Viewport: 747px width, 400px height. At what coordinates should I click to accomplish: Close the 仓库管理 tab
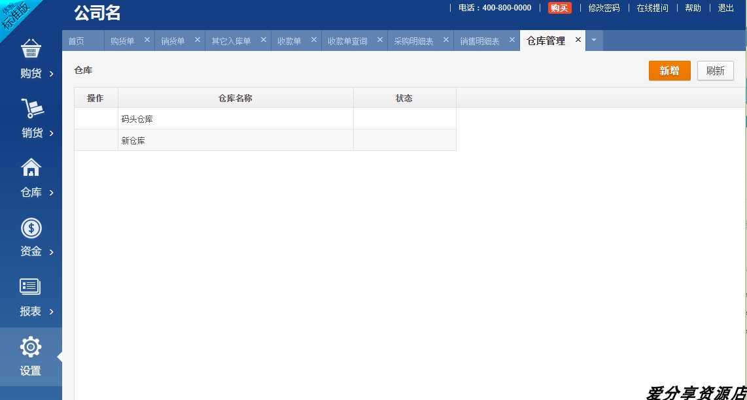578,40
